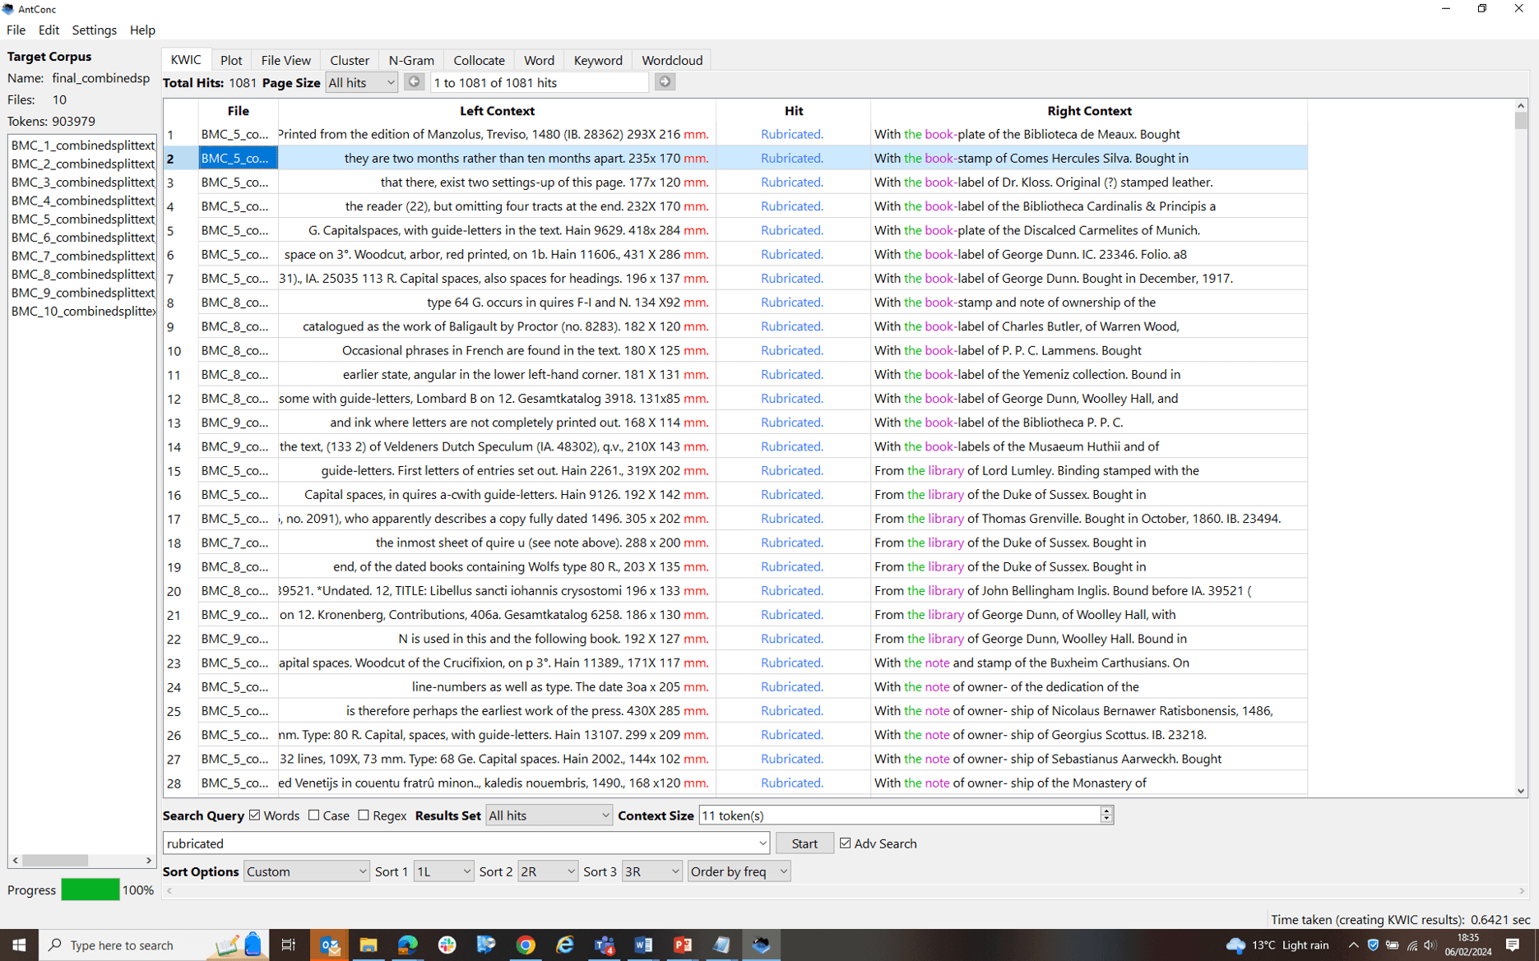Open Microsoft Teams from the taskbar
Viewport: 1539px width, 961px height.
pos(605,945)
